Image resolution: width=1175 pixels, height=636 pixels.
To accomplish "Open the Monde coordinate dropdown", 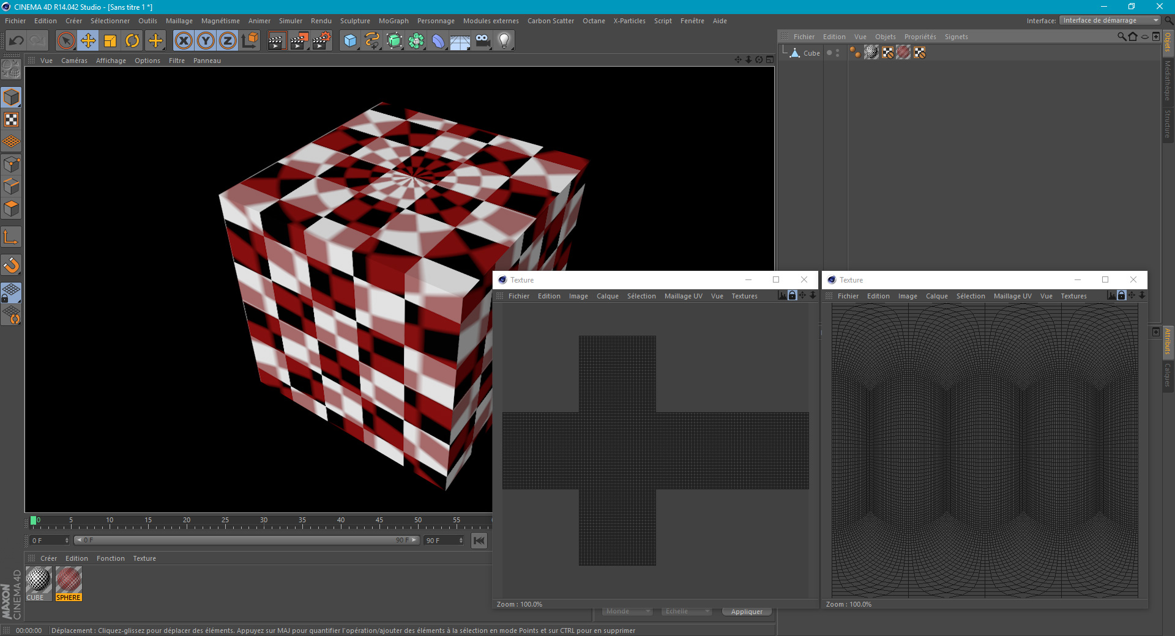I will pos(627,611).
